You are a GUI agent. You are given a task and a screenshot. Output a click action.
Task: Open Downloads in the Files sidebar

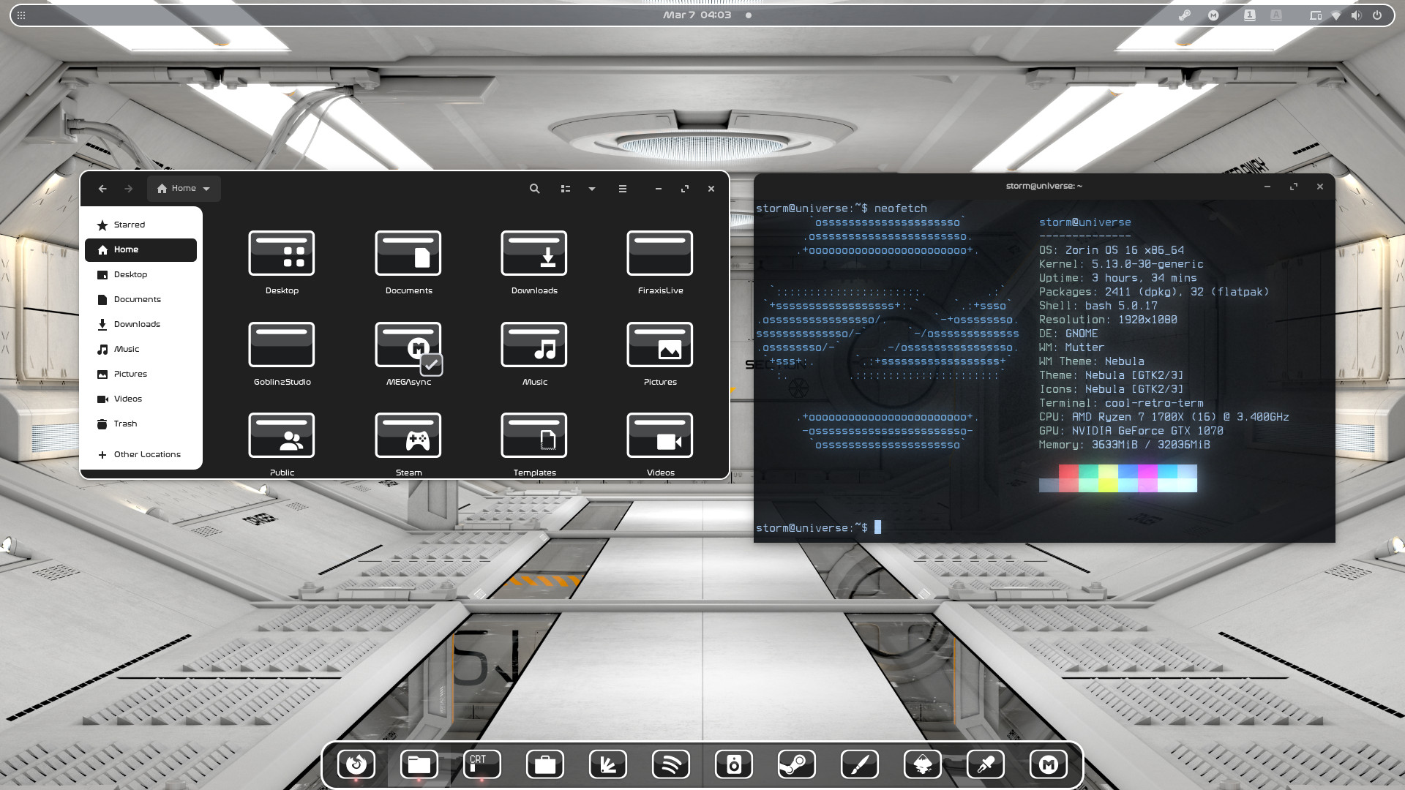tap(140, 324)
